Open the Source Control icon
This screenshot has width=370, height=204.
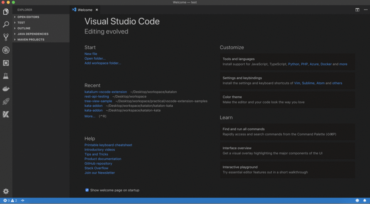click(6, 37)
